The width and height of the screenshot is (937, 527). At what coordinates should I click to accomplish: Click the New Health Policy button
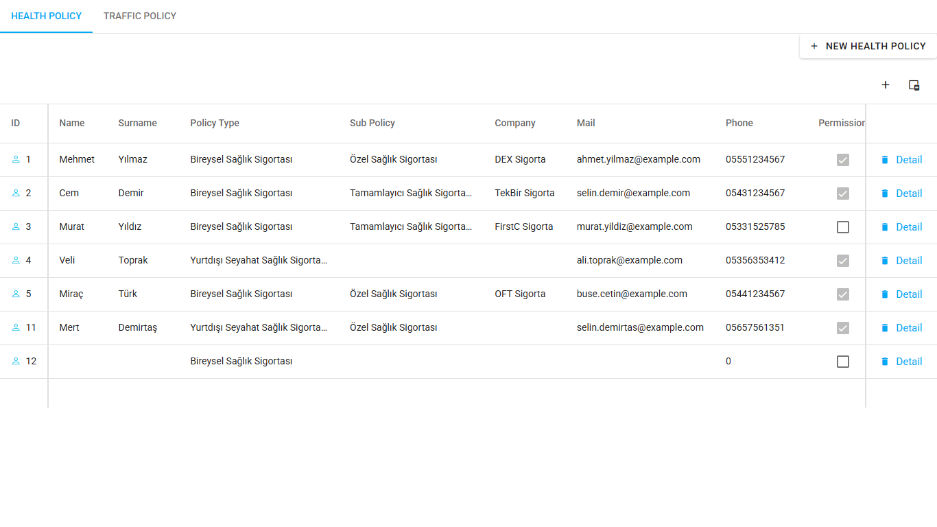click(x=868, y=46)
